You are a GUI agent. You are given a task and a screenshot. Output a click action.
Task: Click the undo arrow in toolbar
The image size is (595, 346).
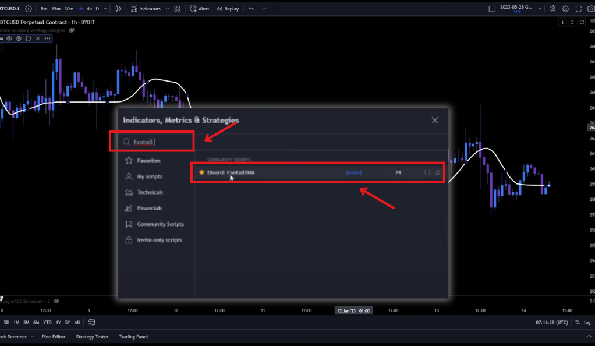pos(251,9)
